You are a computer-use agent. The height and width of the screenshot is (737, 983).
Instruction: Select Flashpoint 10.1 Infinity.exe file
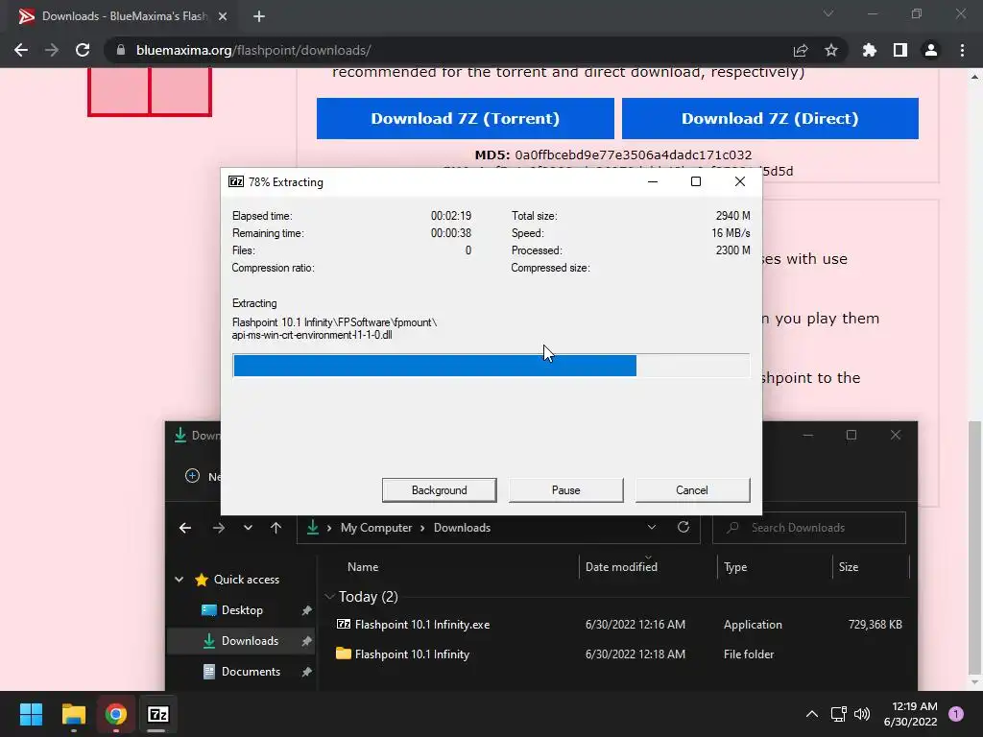coord(422,625)
